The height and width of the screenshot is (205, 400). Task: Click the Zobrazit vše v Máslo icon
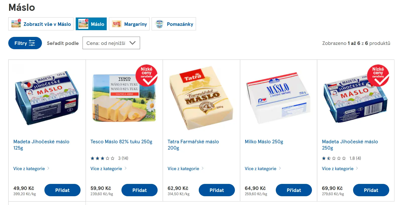point(16,24)
